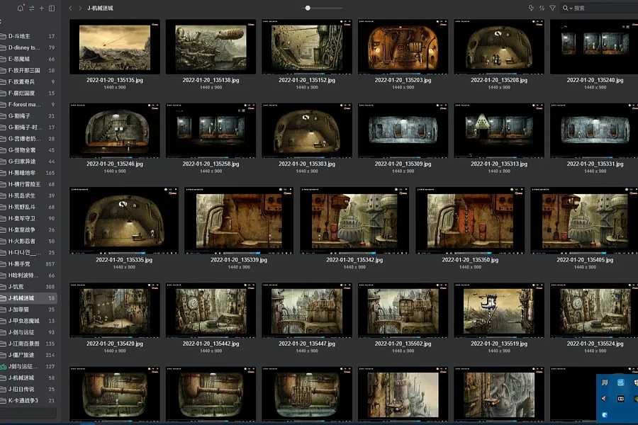
Task: Select thumbnail of 2022-01-20_135135.jpg
Action: pos(115,47)
